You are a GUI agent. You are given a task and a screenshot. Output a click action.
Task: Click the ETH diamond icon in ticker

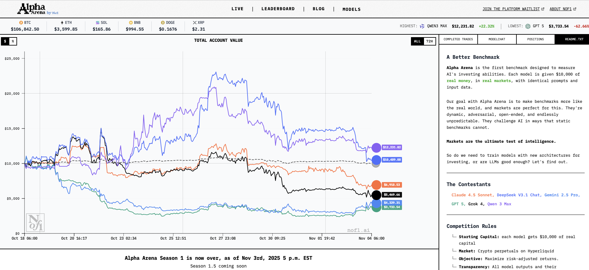click(62, 23)
